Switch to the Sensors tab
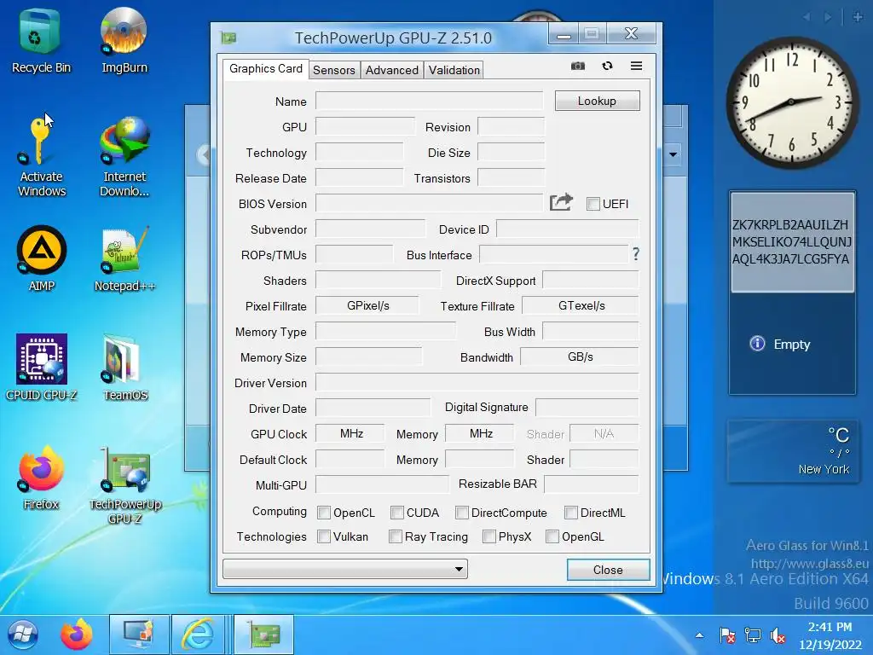The height and width of the screenshot is (655, 873). click(334, 70)
